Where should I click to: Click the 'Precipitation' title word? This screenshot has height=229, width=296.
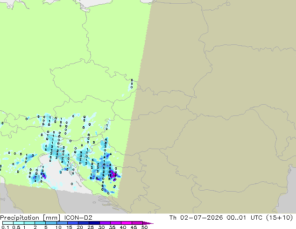point(20,218)
